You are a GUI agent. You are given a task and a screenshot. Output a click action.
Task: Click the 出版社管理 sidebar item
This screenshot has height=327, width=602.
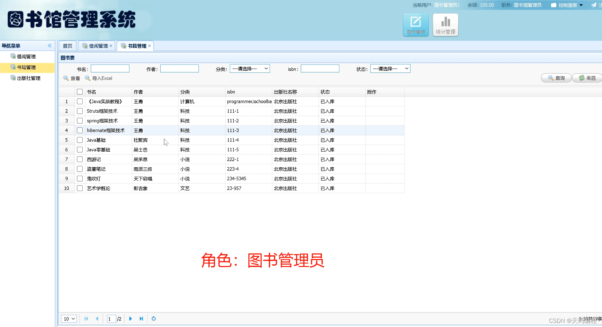[x=29, y=78]
